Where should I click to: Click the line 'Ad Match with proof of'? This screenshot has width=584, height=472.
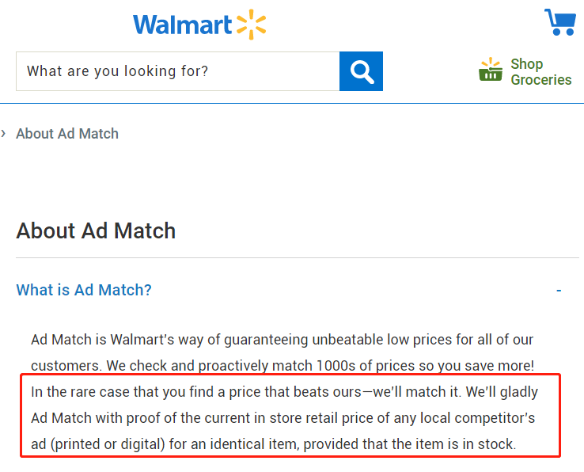(x=283, y=418)
